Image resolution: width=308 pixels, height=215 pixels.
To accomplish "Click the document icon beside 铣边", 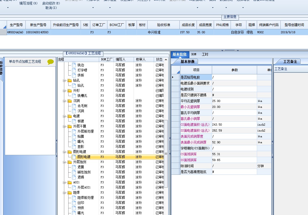I will [74, 65].
